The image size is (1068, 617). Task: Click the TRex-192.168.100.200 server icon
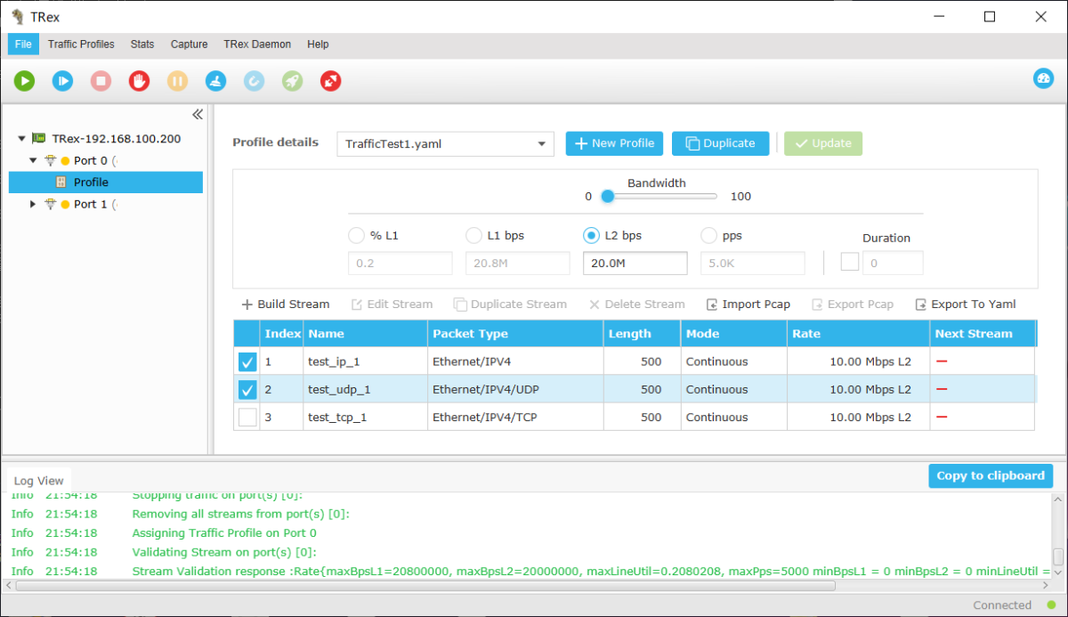[39, 139]
